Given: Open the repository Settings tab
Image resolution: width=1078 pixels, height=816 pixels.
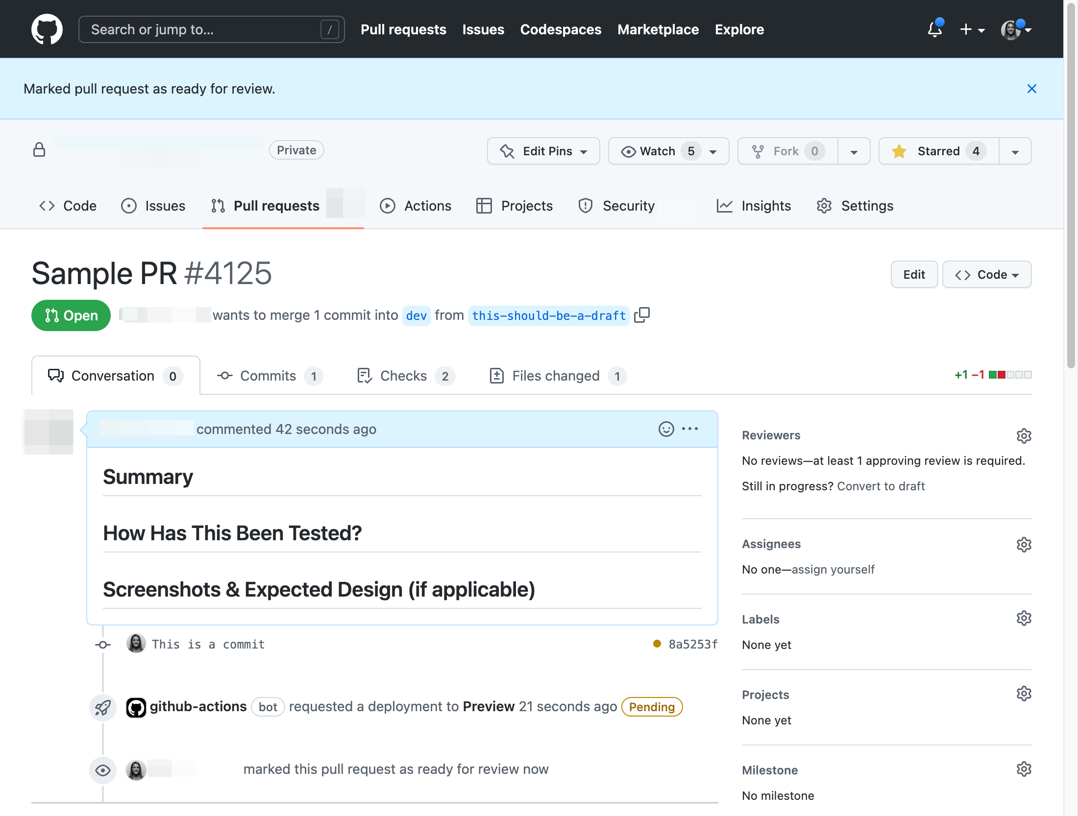Looking at the screenshot, I should pos(855,206).
